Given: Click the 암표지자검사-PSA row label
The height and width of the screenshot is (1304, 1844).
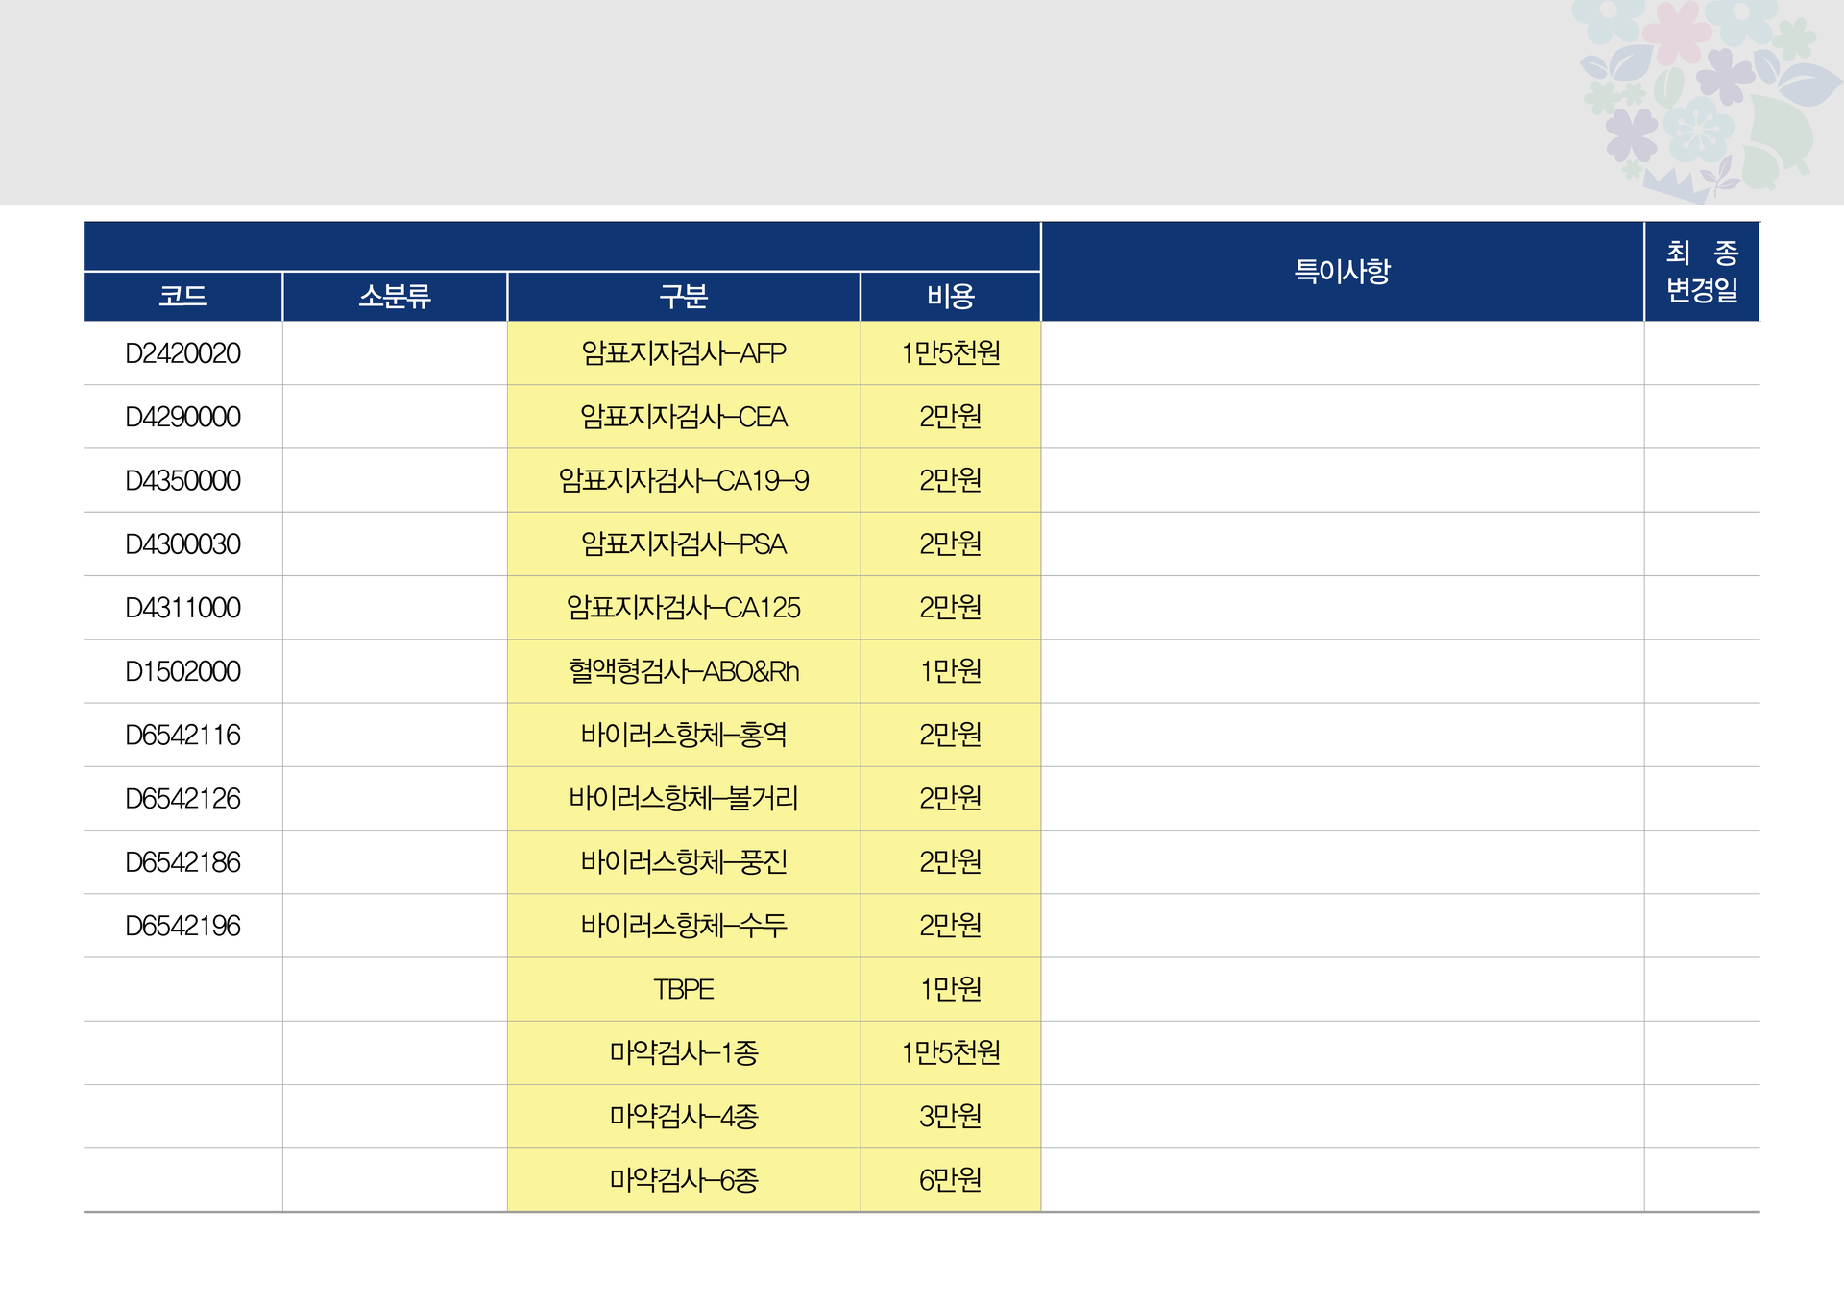Looking at the screenshot, I should 684,544.
